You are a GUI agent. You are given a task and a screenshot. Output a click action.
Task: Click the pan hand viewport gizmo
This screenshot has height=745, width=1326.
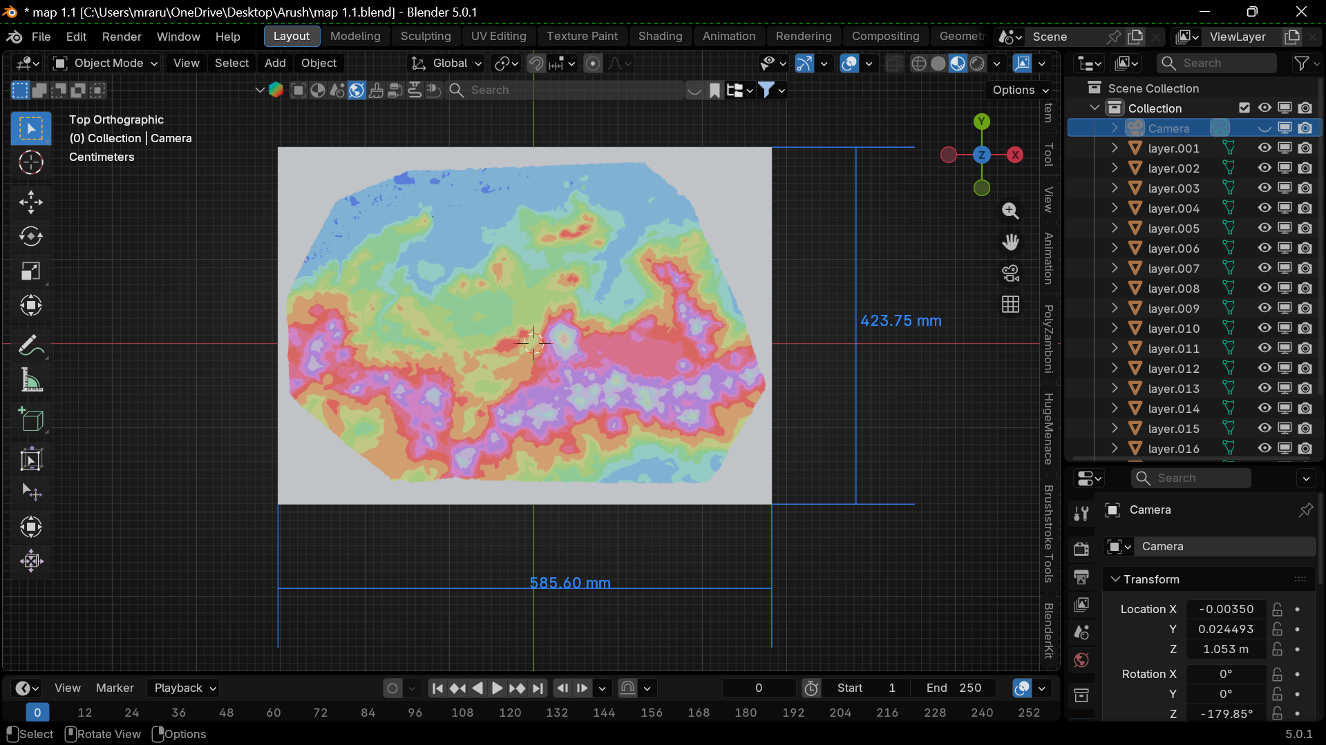[1010, 242]
